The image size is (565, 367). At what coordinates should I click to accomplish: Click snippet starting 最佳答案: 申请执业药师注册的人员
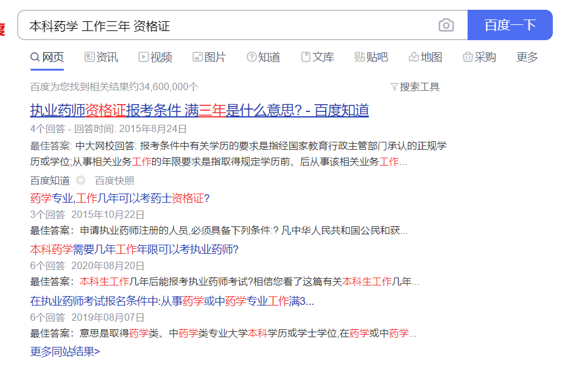219,231
